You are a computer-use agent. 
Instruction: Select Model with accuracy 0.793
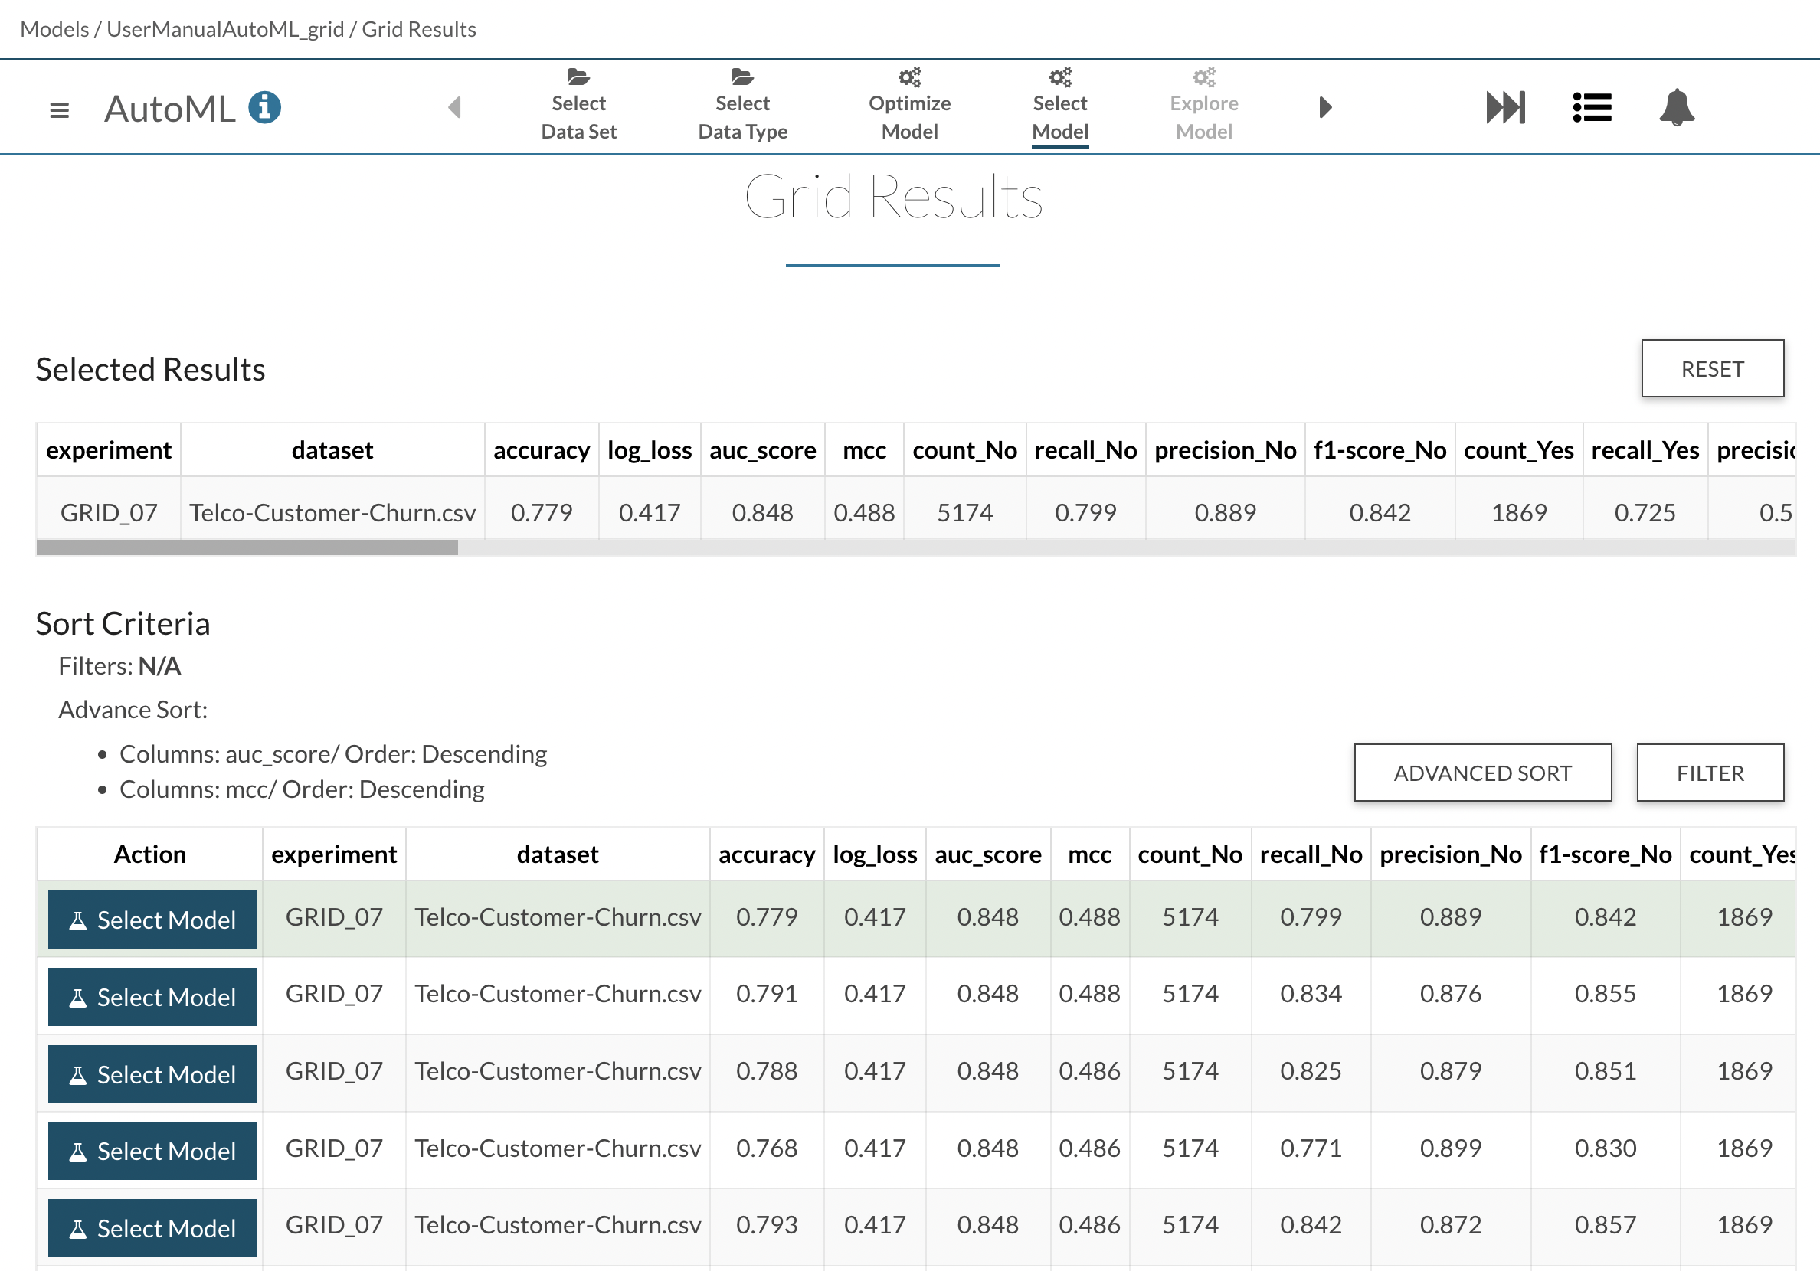point(152,1228)
